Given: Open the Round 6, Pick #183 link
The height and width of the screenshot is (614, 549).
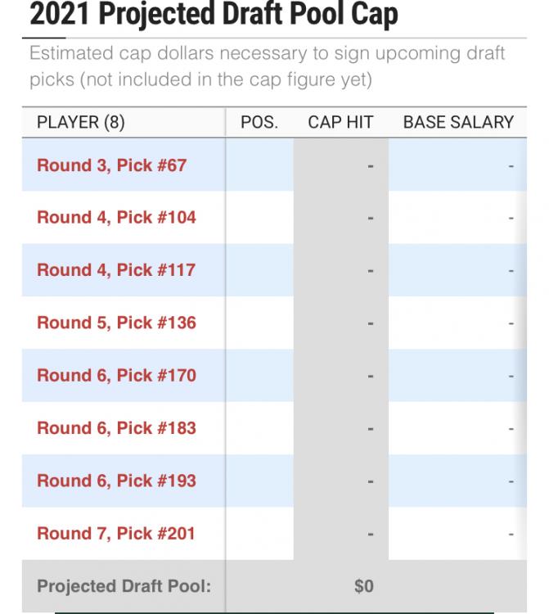Looking at the screenshot, I should pyautogui.click(x=116, y=428).
